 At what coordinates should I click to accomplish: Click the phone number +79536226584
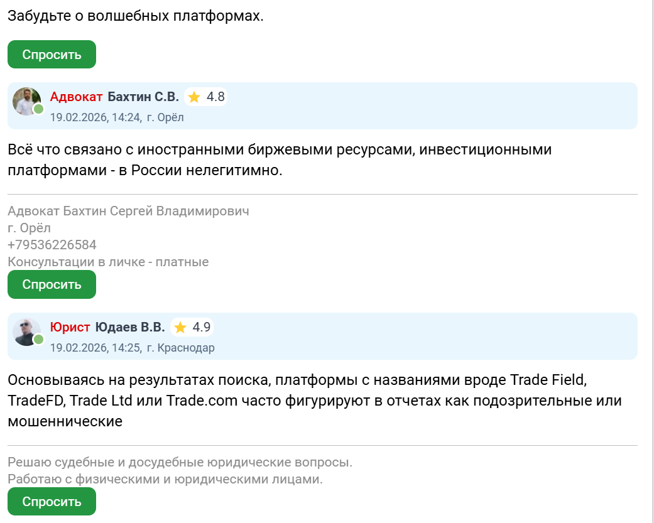(x=52, y=245)
